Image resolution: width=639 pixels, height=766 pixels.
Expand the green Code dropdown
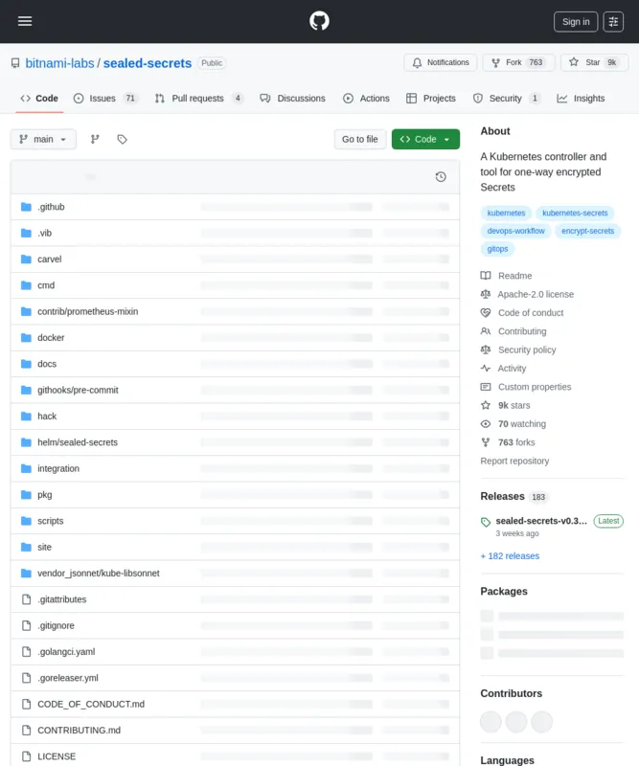click(x=425, y=139)
